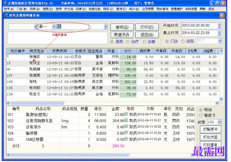Click the 打印(P) button
The image size is (231, 162).
point(147,27)
